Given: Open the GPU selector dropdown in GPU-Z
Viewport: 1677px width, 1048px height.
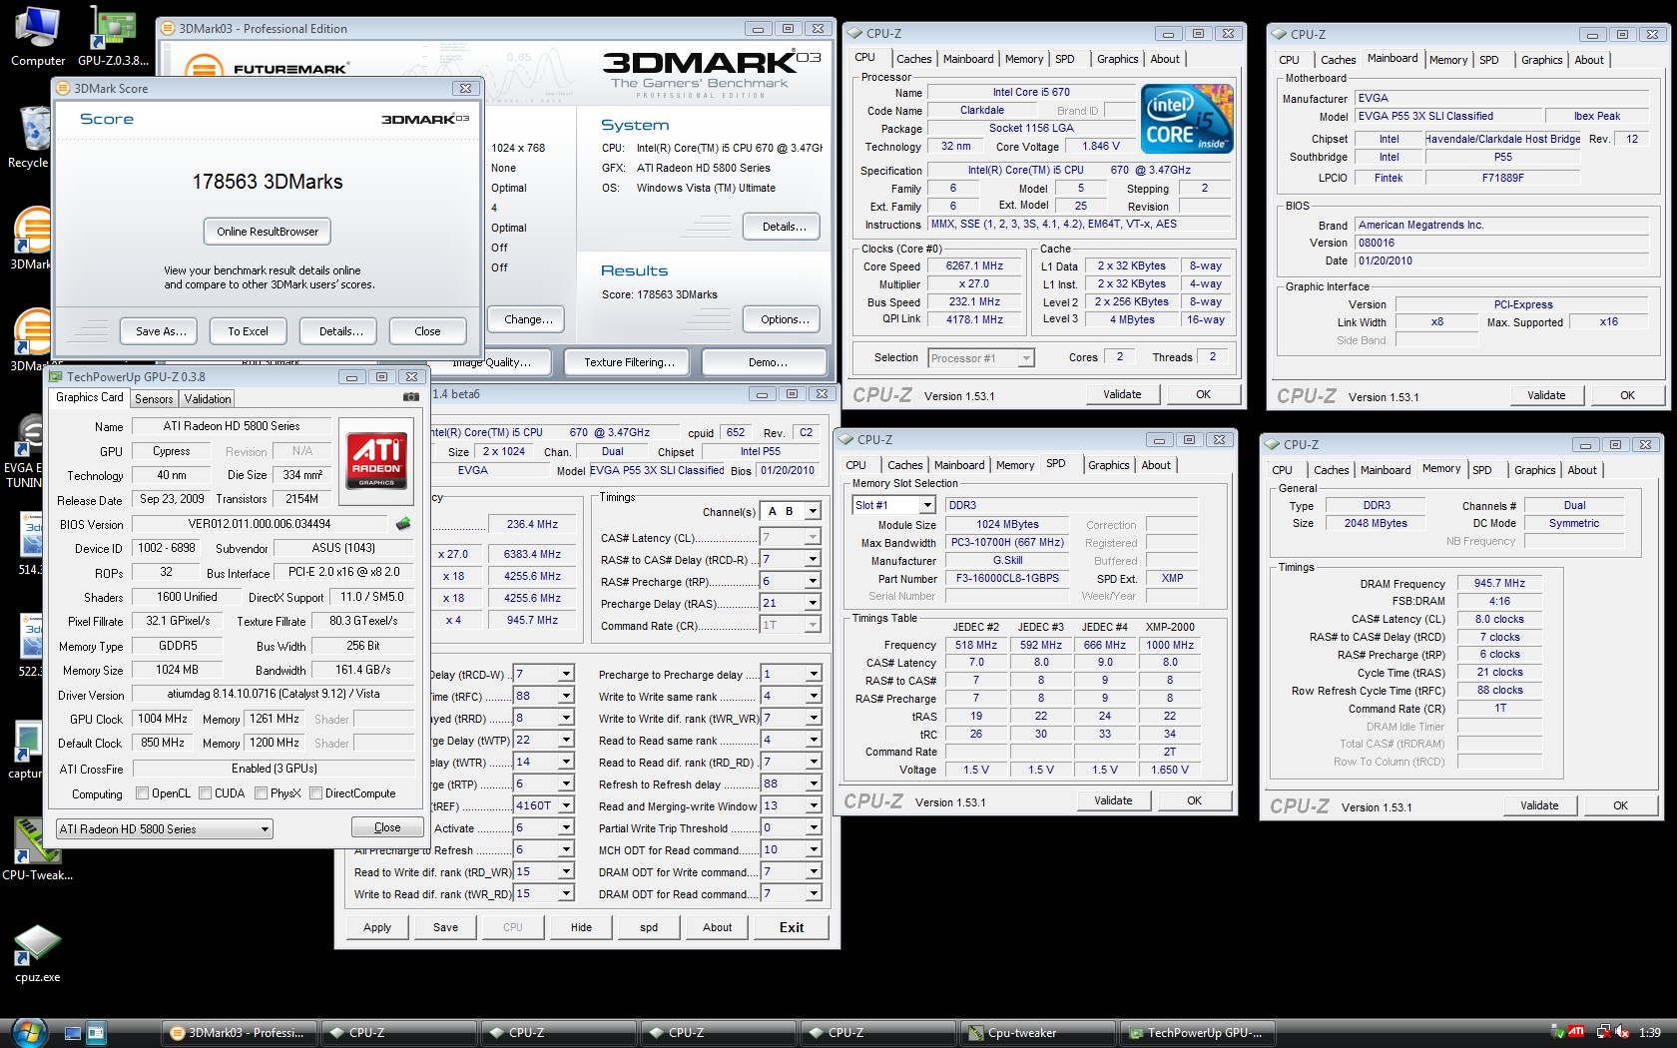Looking at the screenshot, I should pos(164,828).
